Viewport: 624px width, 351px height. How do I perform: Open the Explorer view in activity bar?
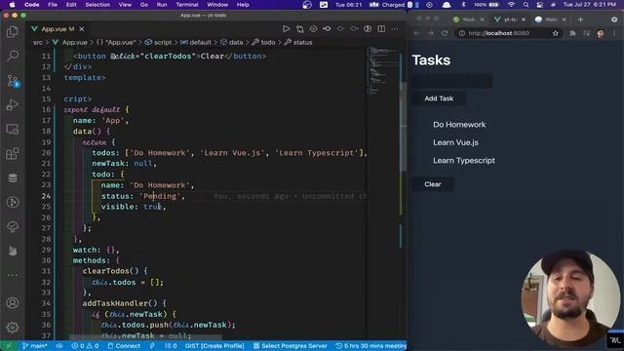click(13, 31)
